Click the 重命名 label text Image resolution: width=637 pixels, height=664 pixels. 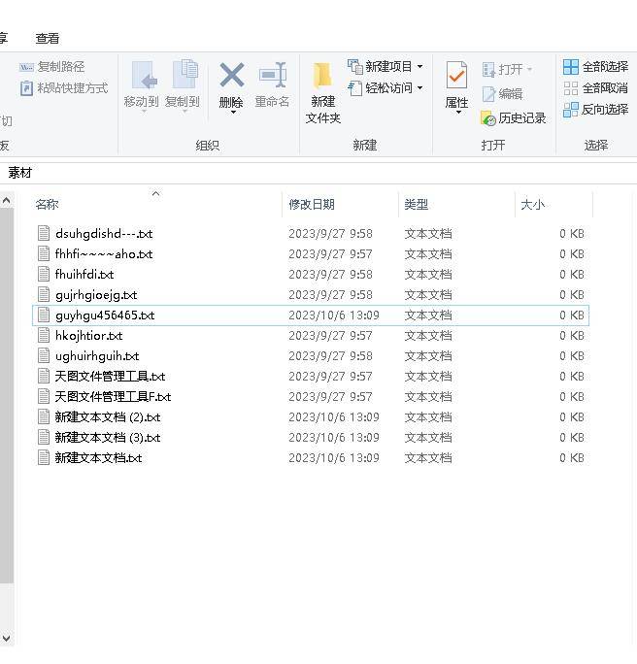pyautogui.click(x=272, y=102)
